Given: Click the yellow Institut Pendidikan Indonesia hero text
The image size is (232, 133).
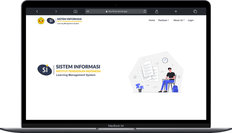Looking at the screenshot, I should tap(78, 71).
